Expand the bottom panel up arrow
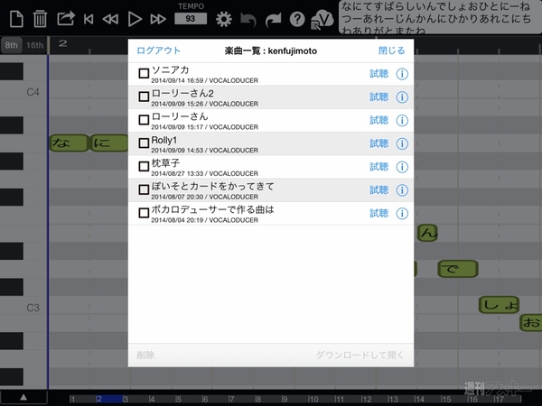The height and width of the screenshot is (406, 542). [x=23, y=397]
